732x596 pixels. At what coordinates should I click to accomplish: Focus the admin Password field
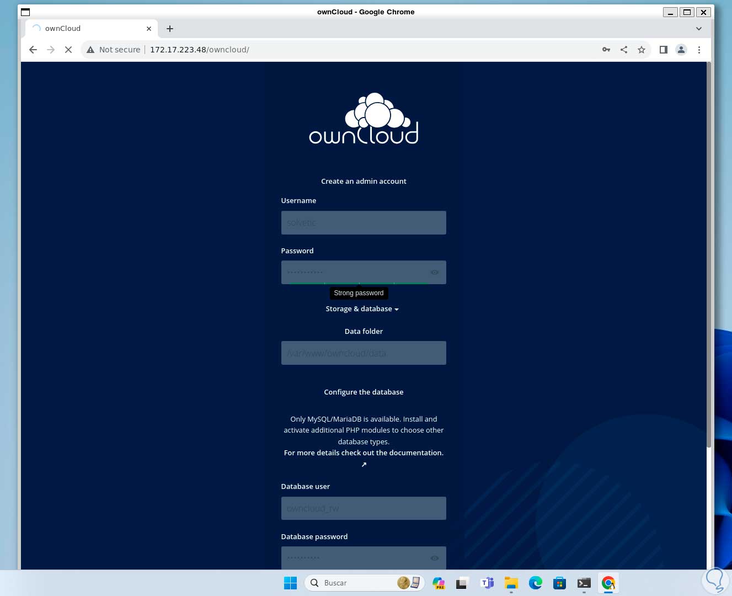pyautogui.click(x=364, y=273)
